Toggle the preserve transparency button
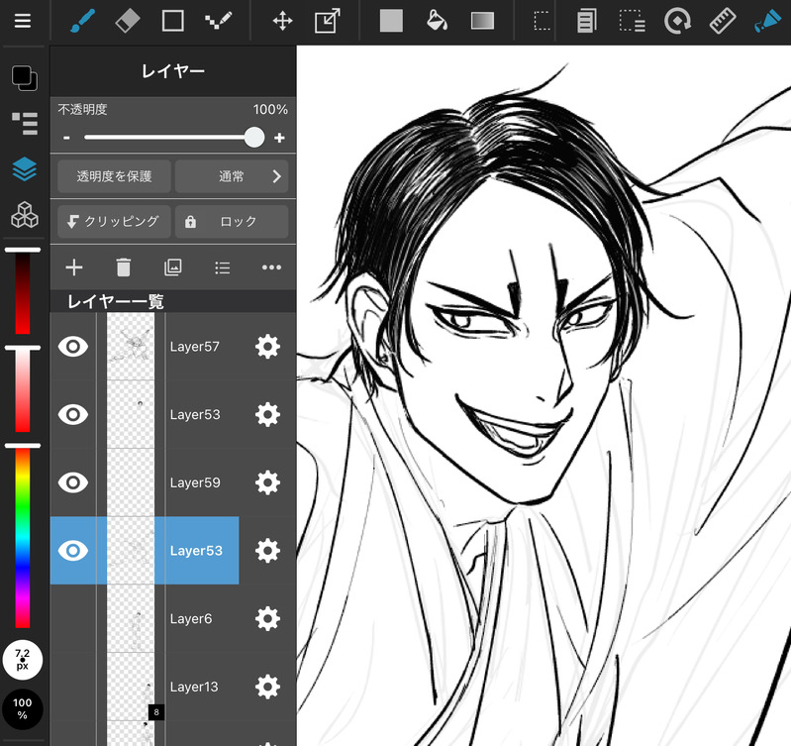This screenshot has width=791, height=746. (114, 176)
